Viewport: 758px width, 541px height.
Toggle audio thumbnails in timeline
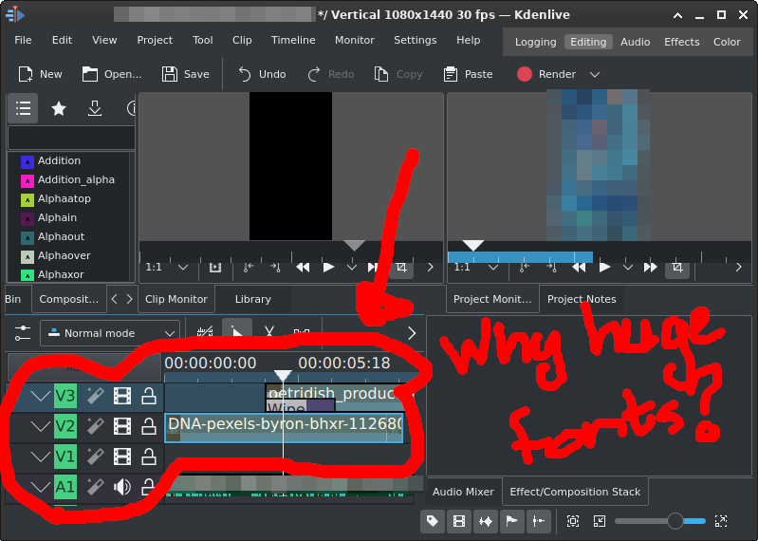(x=486, y=521)
